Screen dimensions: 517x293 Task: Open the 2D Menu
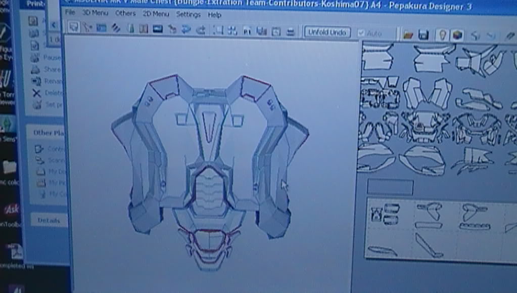tap(156, 14)
